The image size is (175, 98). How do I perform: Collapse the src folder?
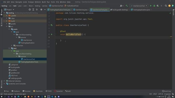click(7, 26)
